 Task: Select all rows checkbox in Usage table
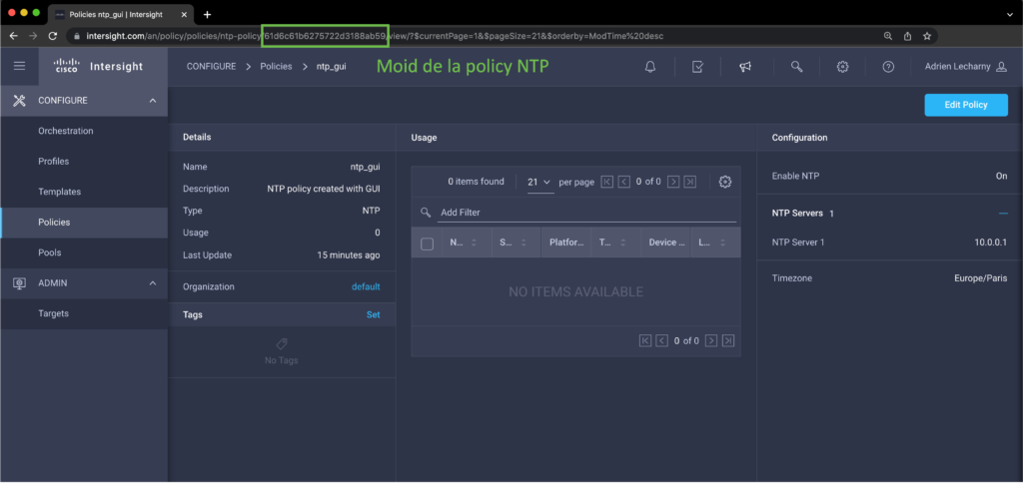[x=428, y=243]
